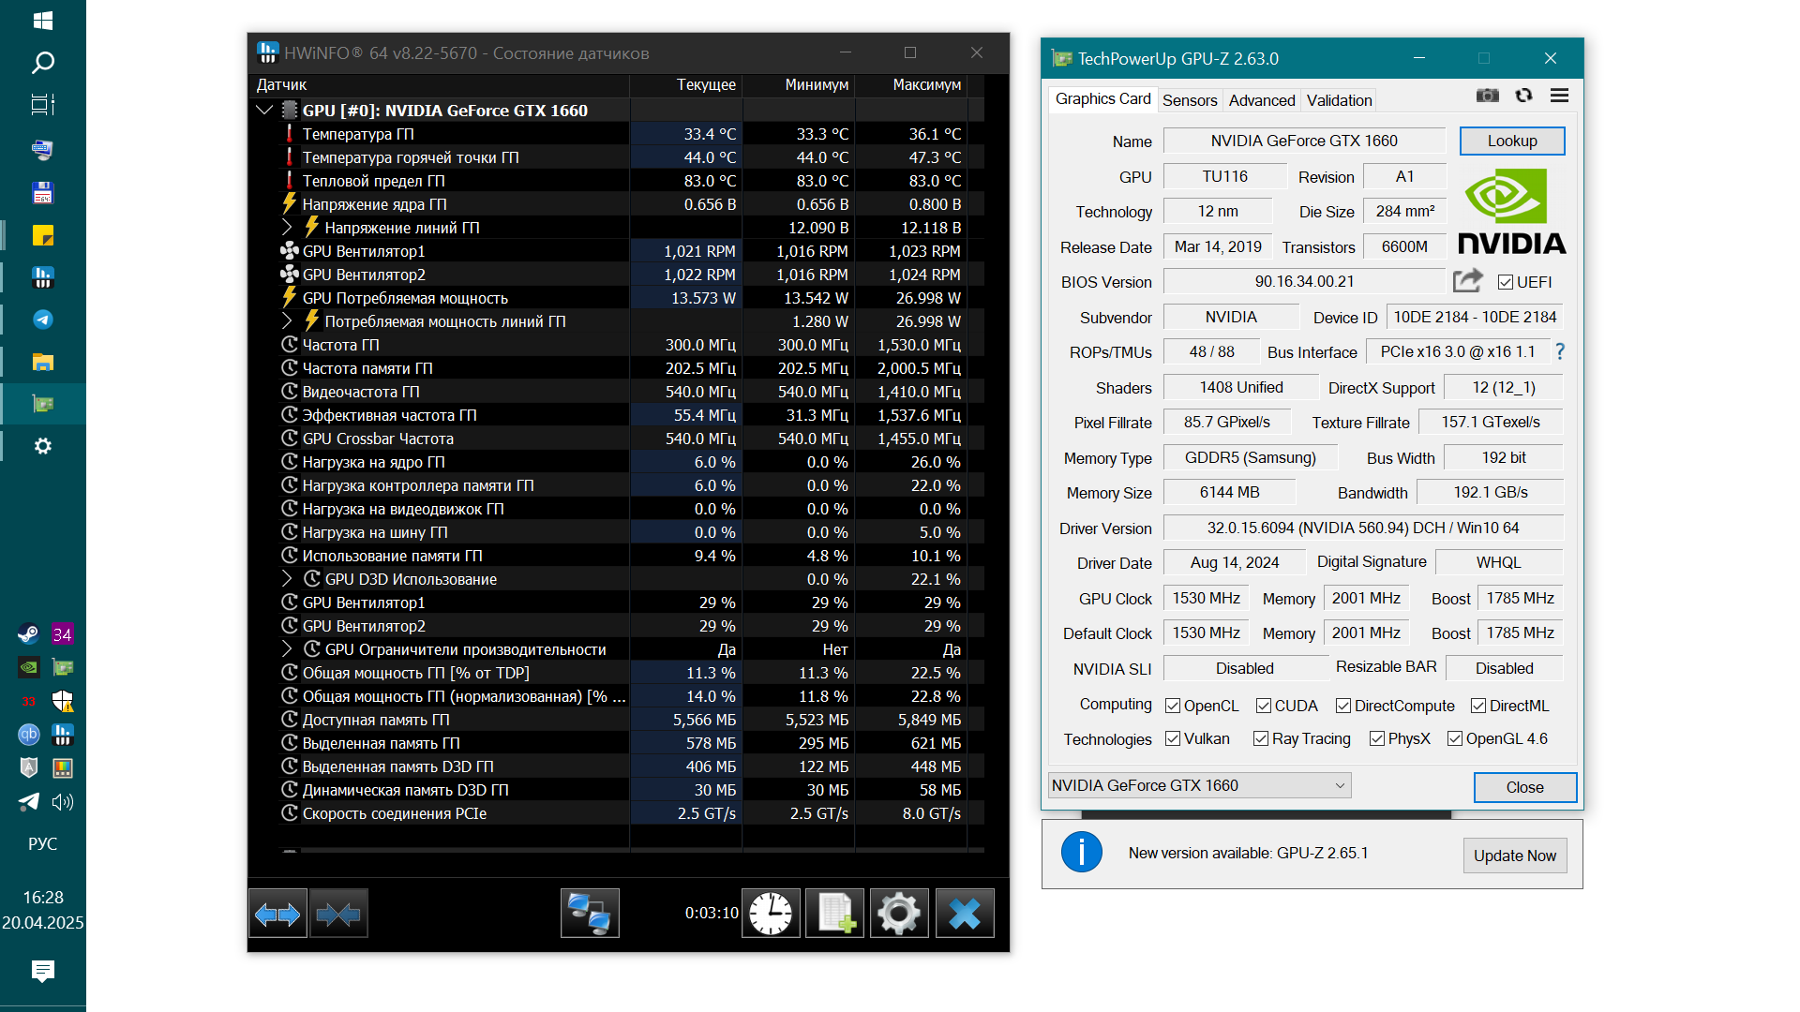Image resolution: width=1800 pixels, height=1012 pixels.
Task: Collapse the GPU [#0] sensor group
Action: click(264, 111)
